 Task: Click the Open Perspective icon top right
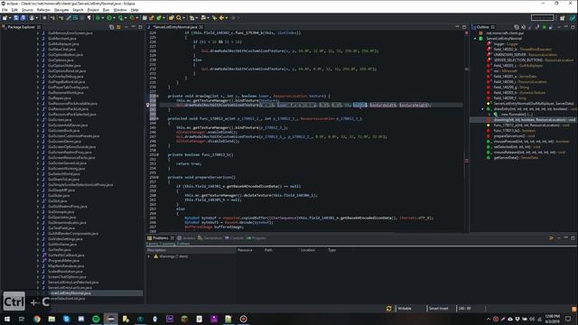point(562,18)
